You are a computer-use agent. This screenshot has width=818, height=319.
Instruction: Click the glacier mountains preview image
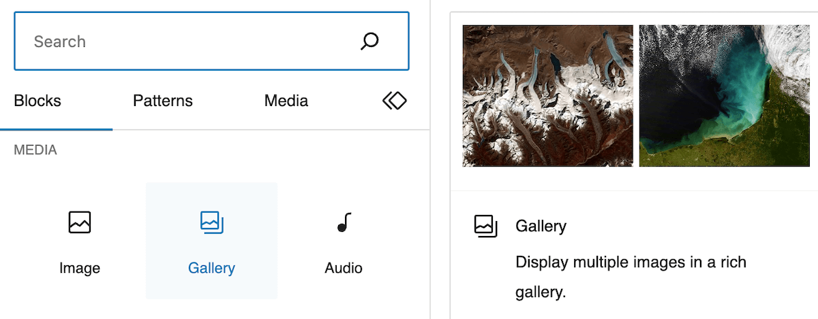[547, 96]
